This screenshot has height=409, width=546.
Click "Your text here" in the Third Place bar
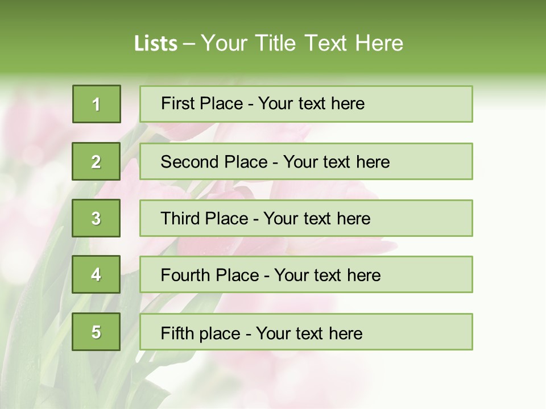[317, 219]
